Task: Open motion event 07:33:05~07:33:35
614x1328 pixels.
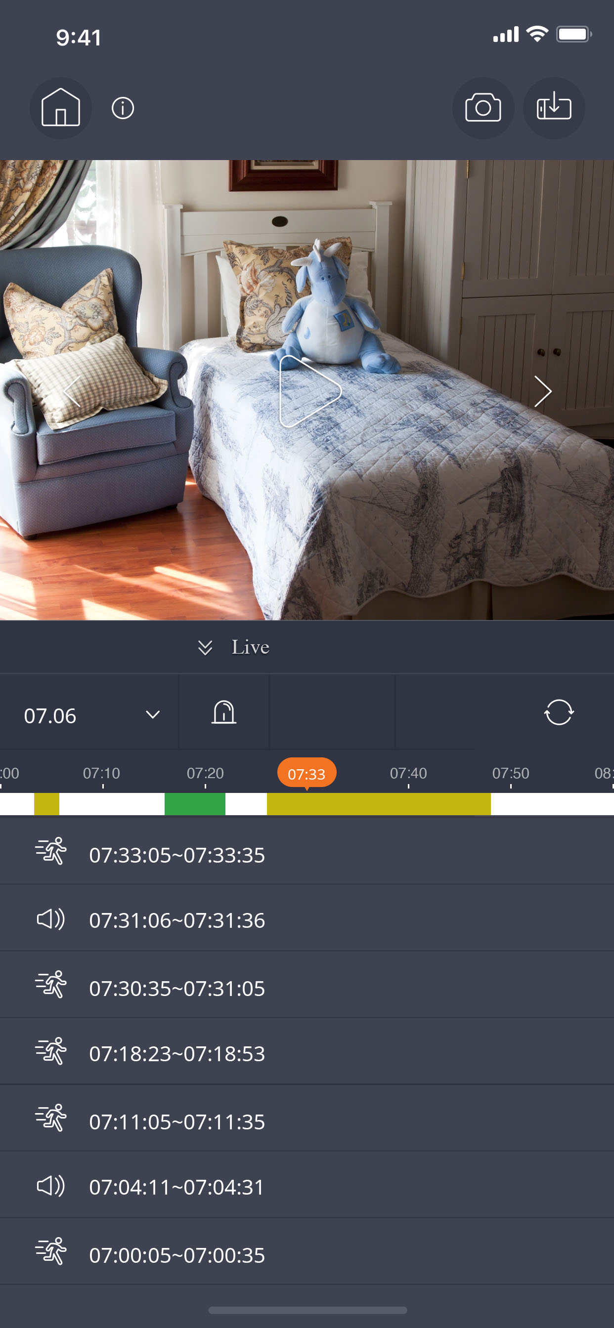Action: click(307, 854)
